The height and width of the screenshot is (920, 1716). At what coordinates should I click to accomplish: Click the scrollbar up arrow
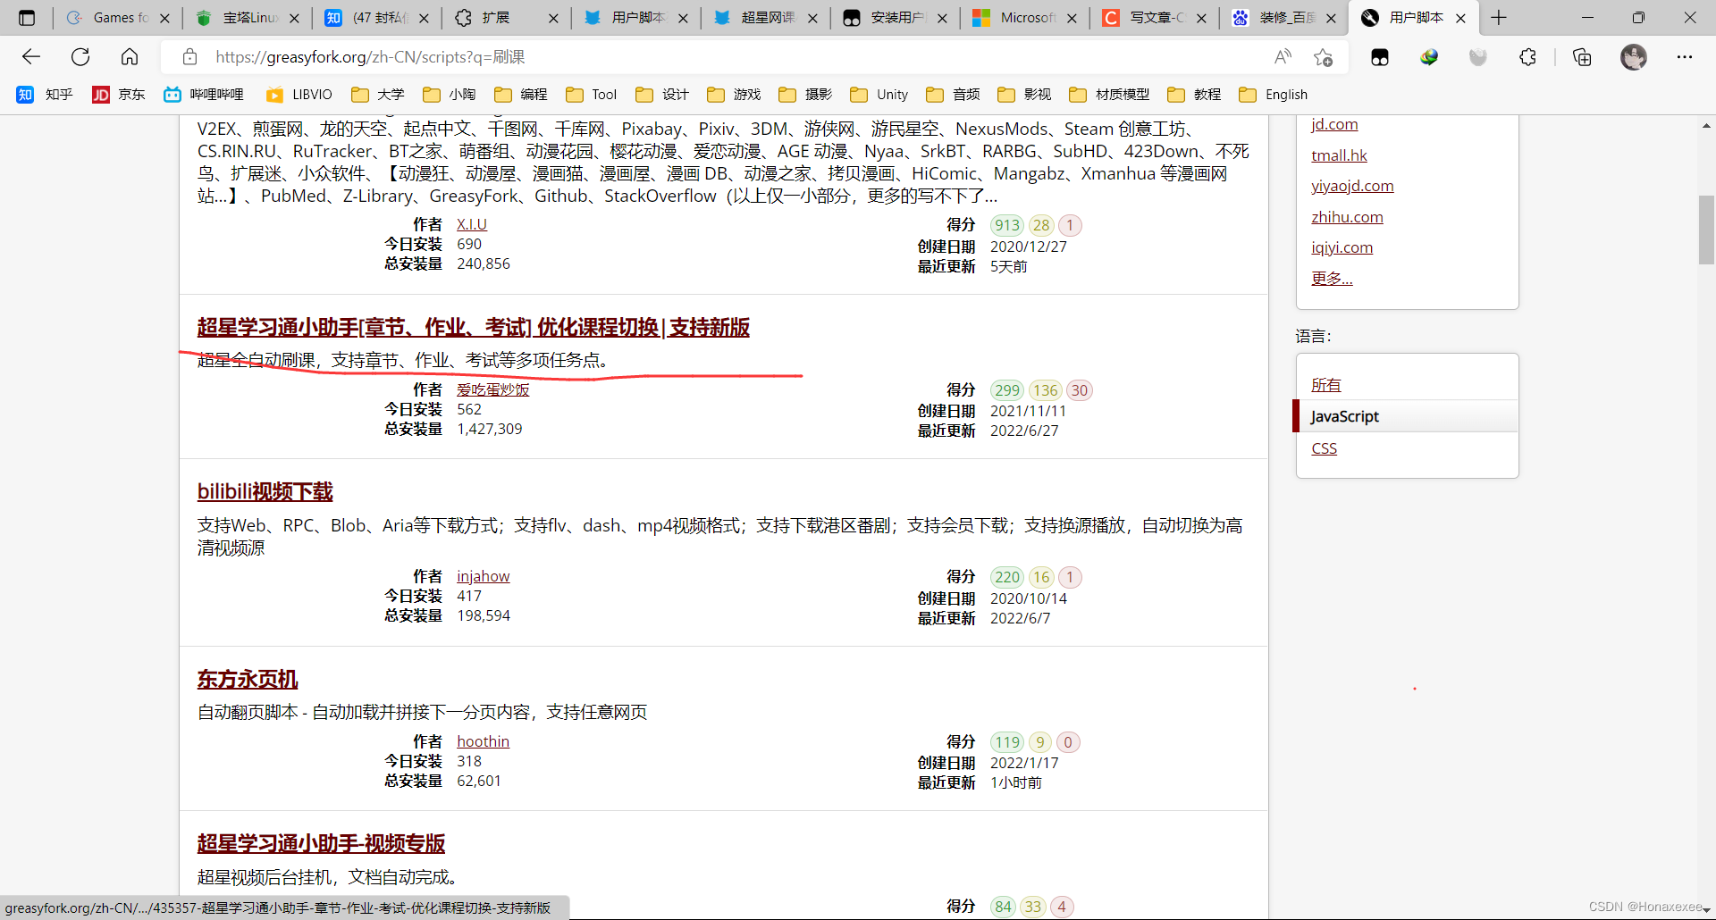pyautogui.click(x=1706, y=126)
